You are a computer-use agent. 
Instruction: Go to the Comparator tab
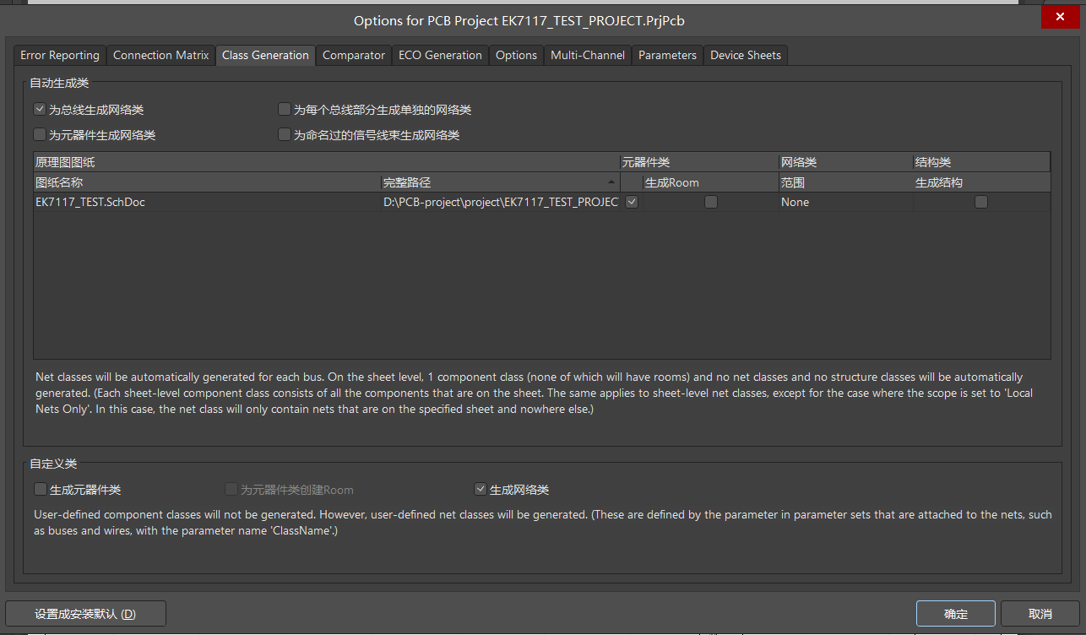point(354,55)
